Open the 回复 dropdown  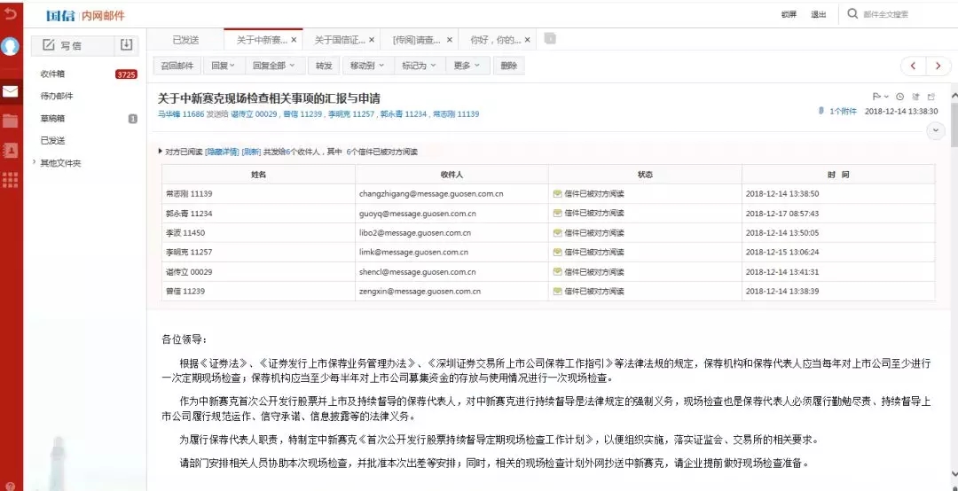coord(223,66)
